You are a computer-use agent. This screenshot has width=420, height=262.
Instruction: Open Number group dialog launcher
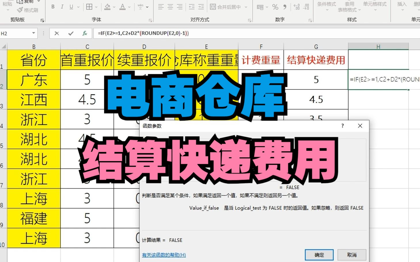pos(310,20)
